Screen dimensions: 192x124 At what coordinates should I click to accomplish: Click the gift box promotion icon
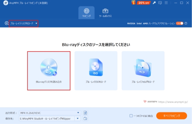(133, 3)
